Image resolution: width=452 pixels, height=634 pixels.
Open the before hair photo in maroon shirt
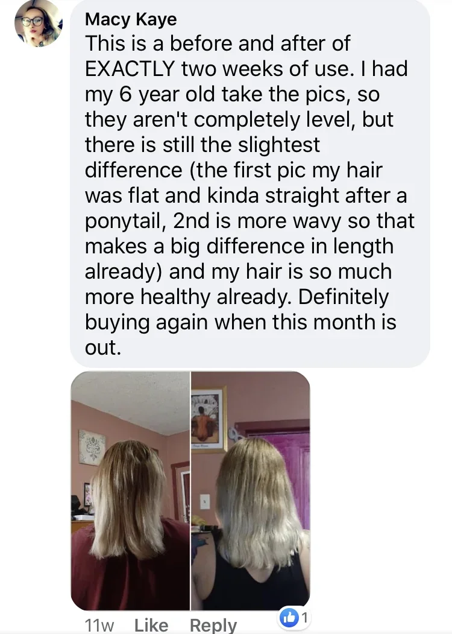pos(130,491)
